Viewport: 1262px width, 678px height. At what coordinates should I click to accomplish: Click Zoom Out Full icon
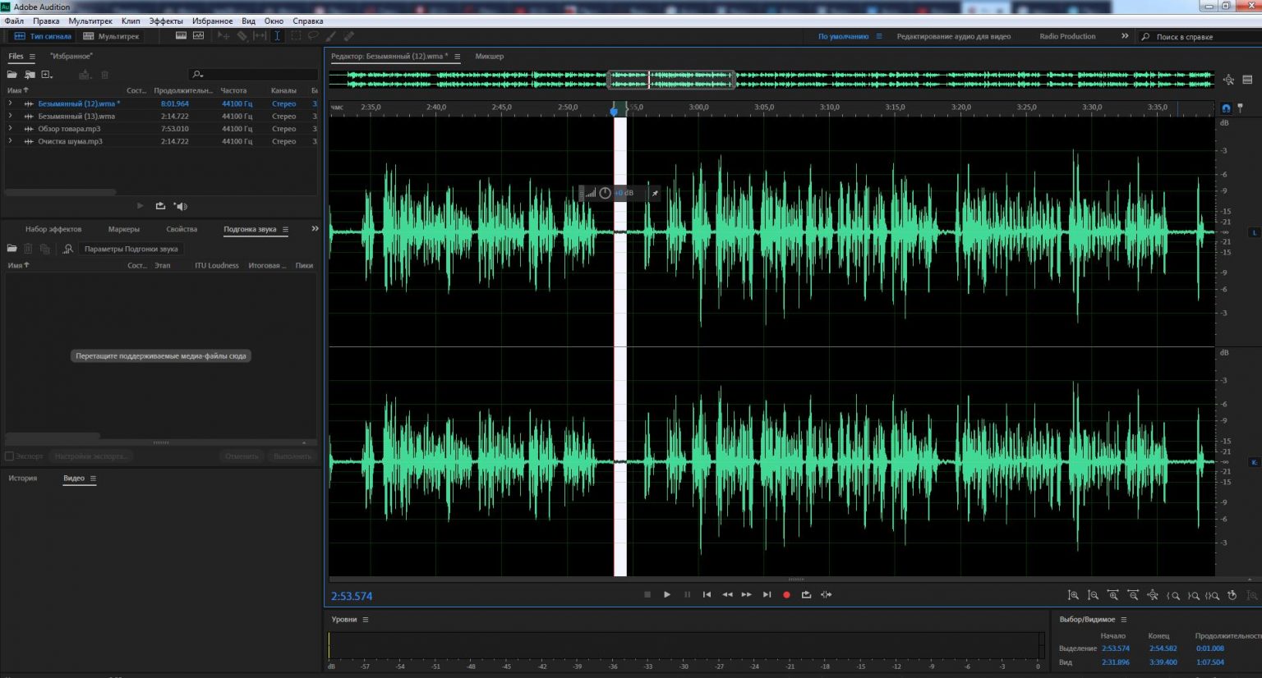point(1153,595)
